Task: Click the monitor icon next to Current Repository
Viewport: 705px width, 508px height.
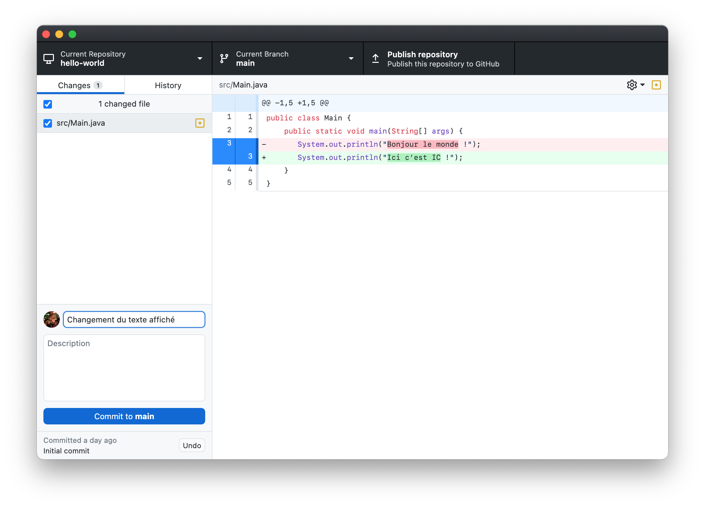Action: point(49,59)
